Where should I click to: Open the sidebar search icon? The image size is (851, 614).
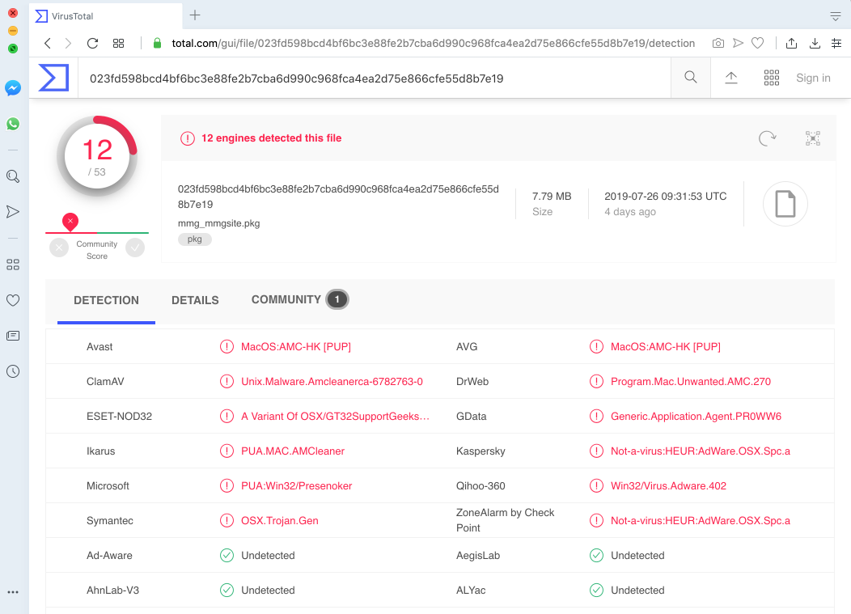click(13, 176)
